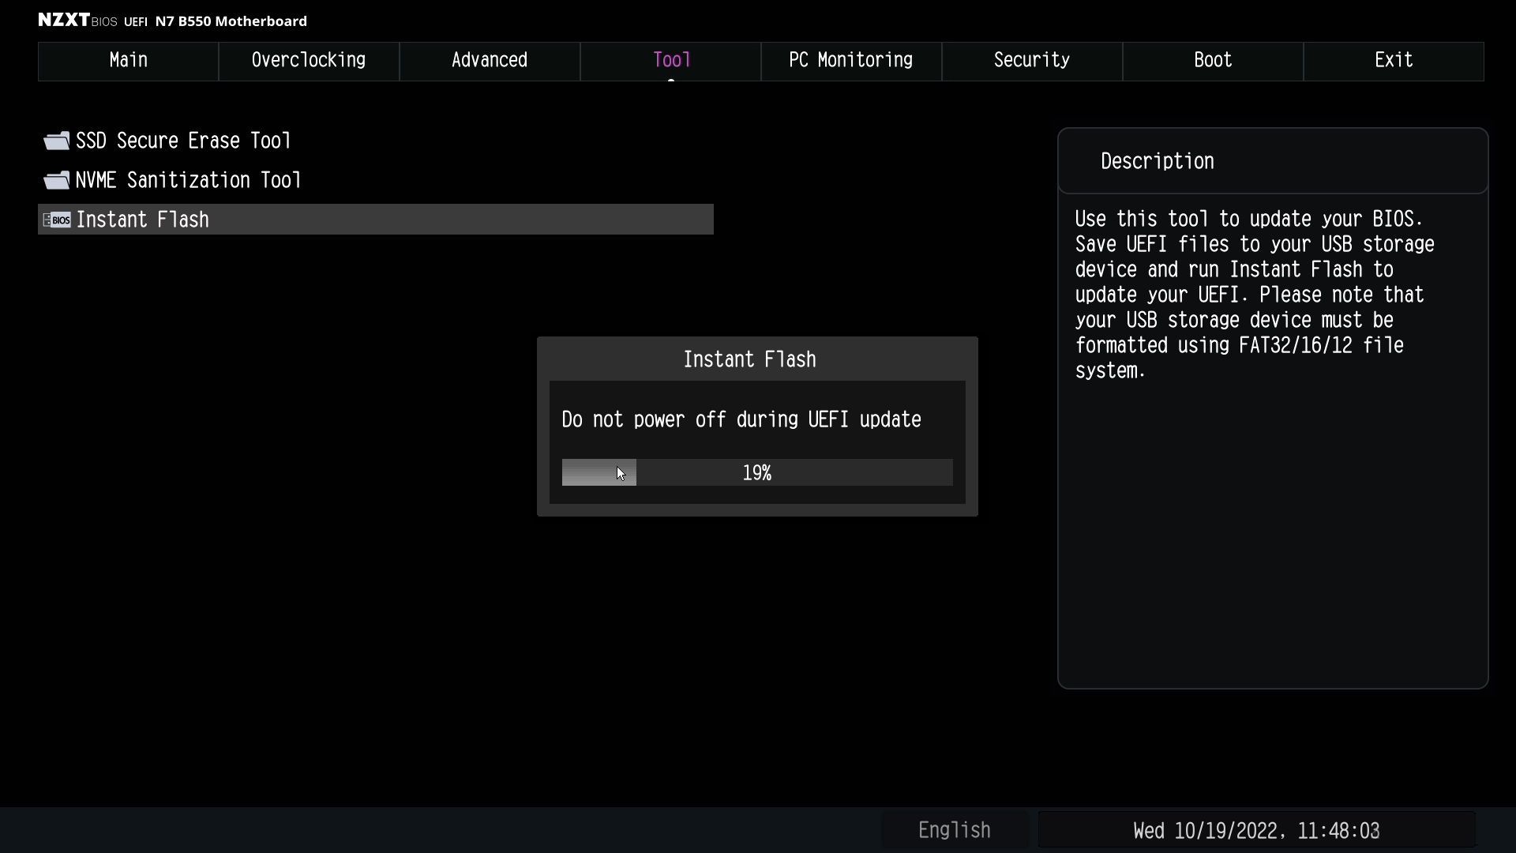Select the Tool tab
Screen dimensions: 1516x853
coord(670,61)
